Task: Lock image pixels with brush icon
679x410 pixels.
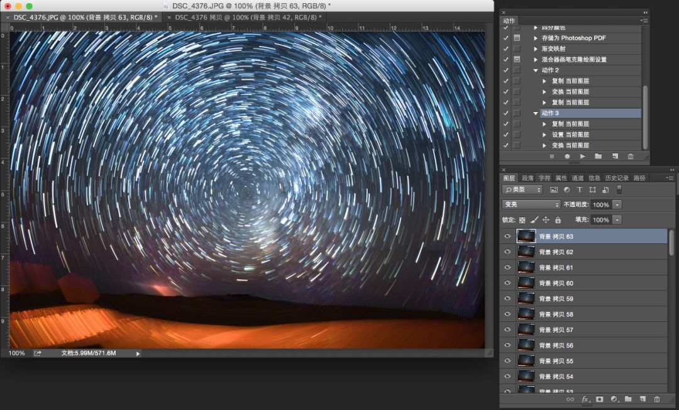Action: click(534, 220)
